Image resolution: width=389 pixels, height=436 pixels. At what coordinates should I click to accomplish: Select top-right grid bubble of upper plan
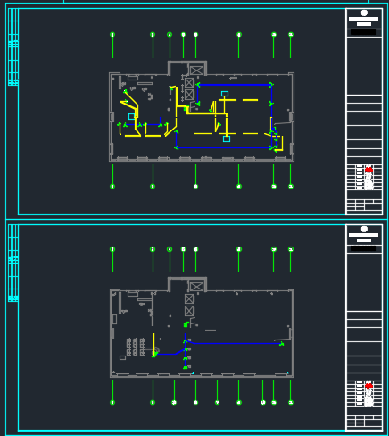coord(291,35)
